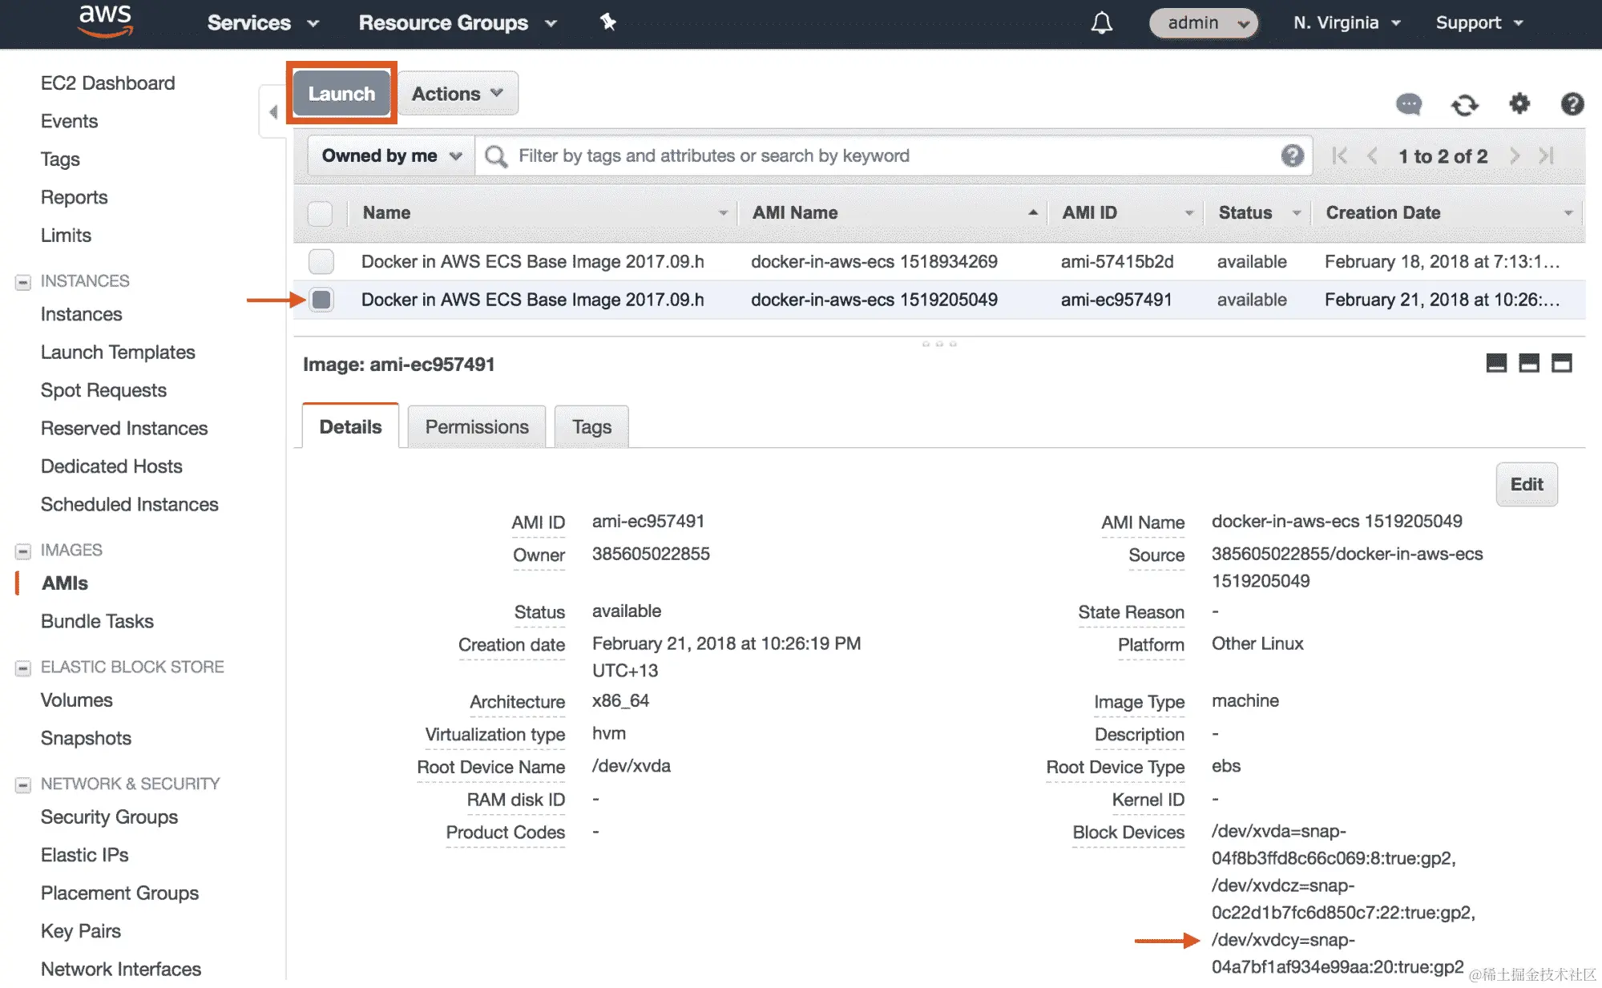Toggle the select-all checkbox in table header
This screenshot has width=1602, height=988.
tap(320, 213)
